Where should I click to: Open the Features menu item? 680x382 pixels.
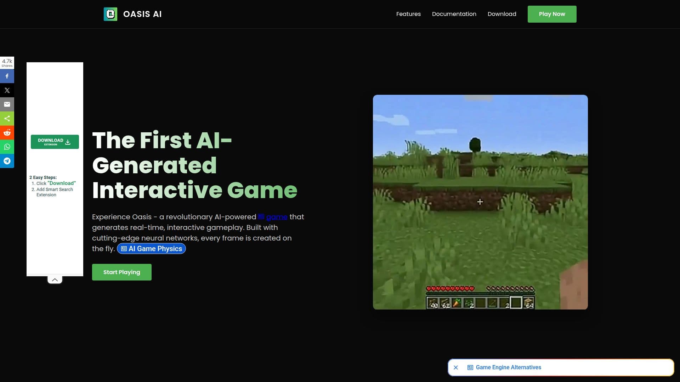408,14
